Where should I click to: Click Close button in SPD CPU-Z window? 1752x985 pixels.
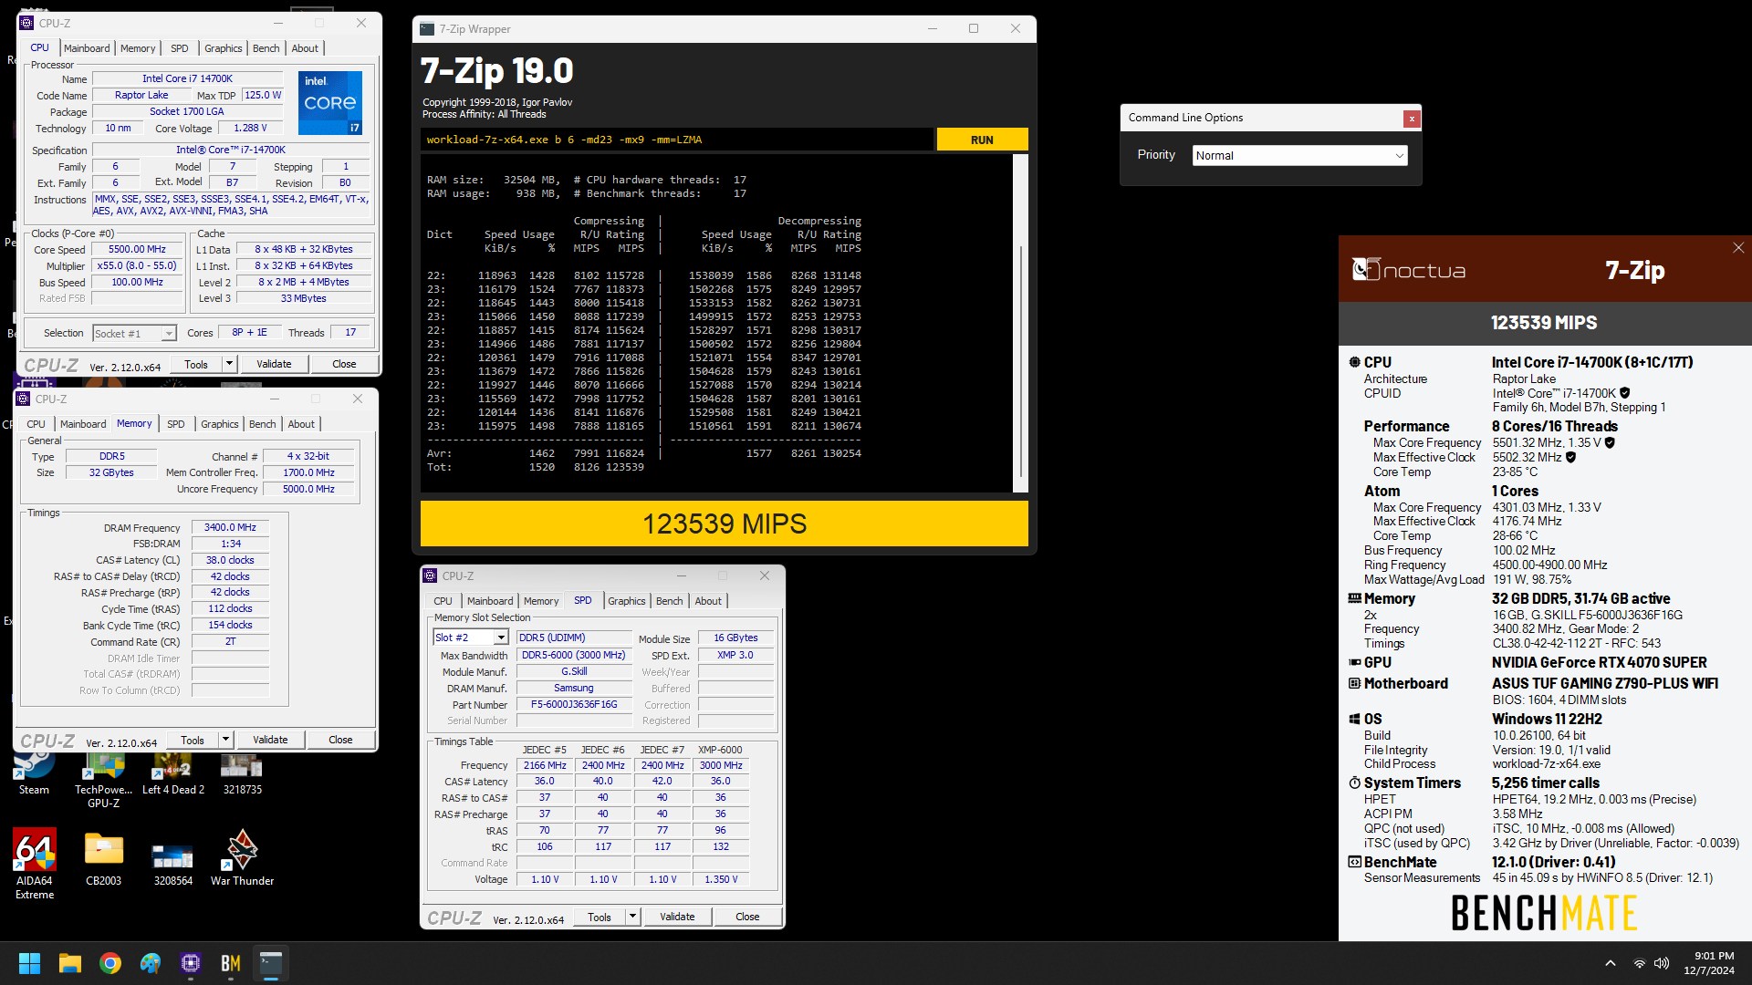coord(747,917)
